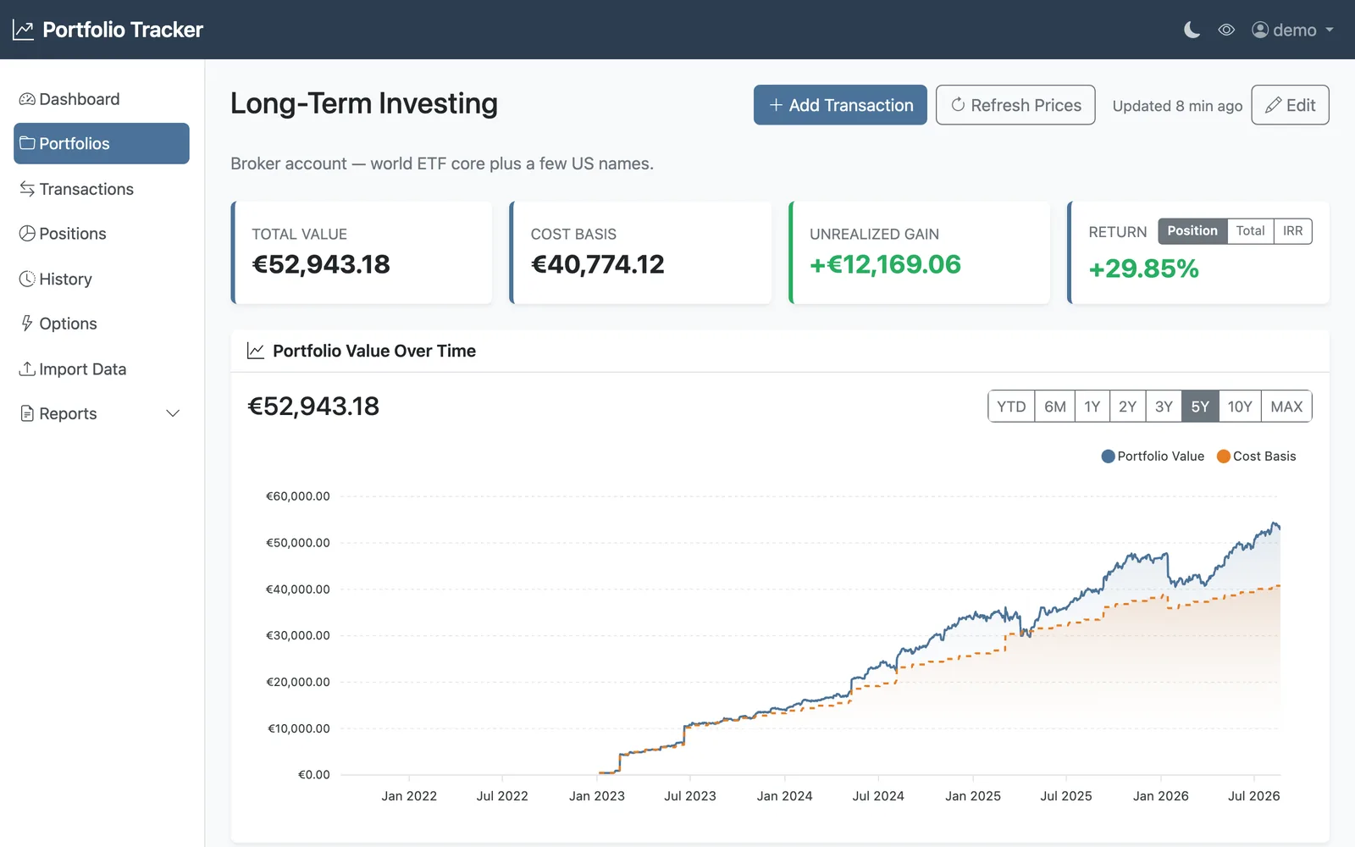Set chart range to MAX
Image resolution: width=1355 pixels, height=847 pixels.
(1286, 407)
